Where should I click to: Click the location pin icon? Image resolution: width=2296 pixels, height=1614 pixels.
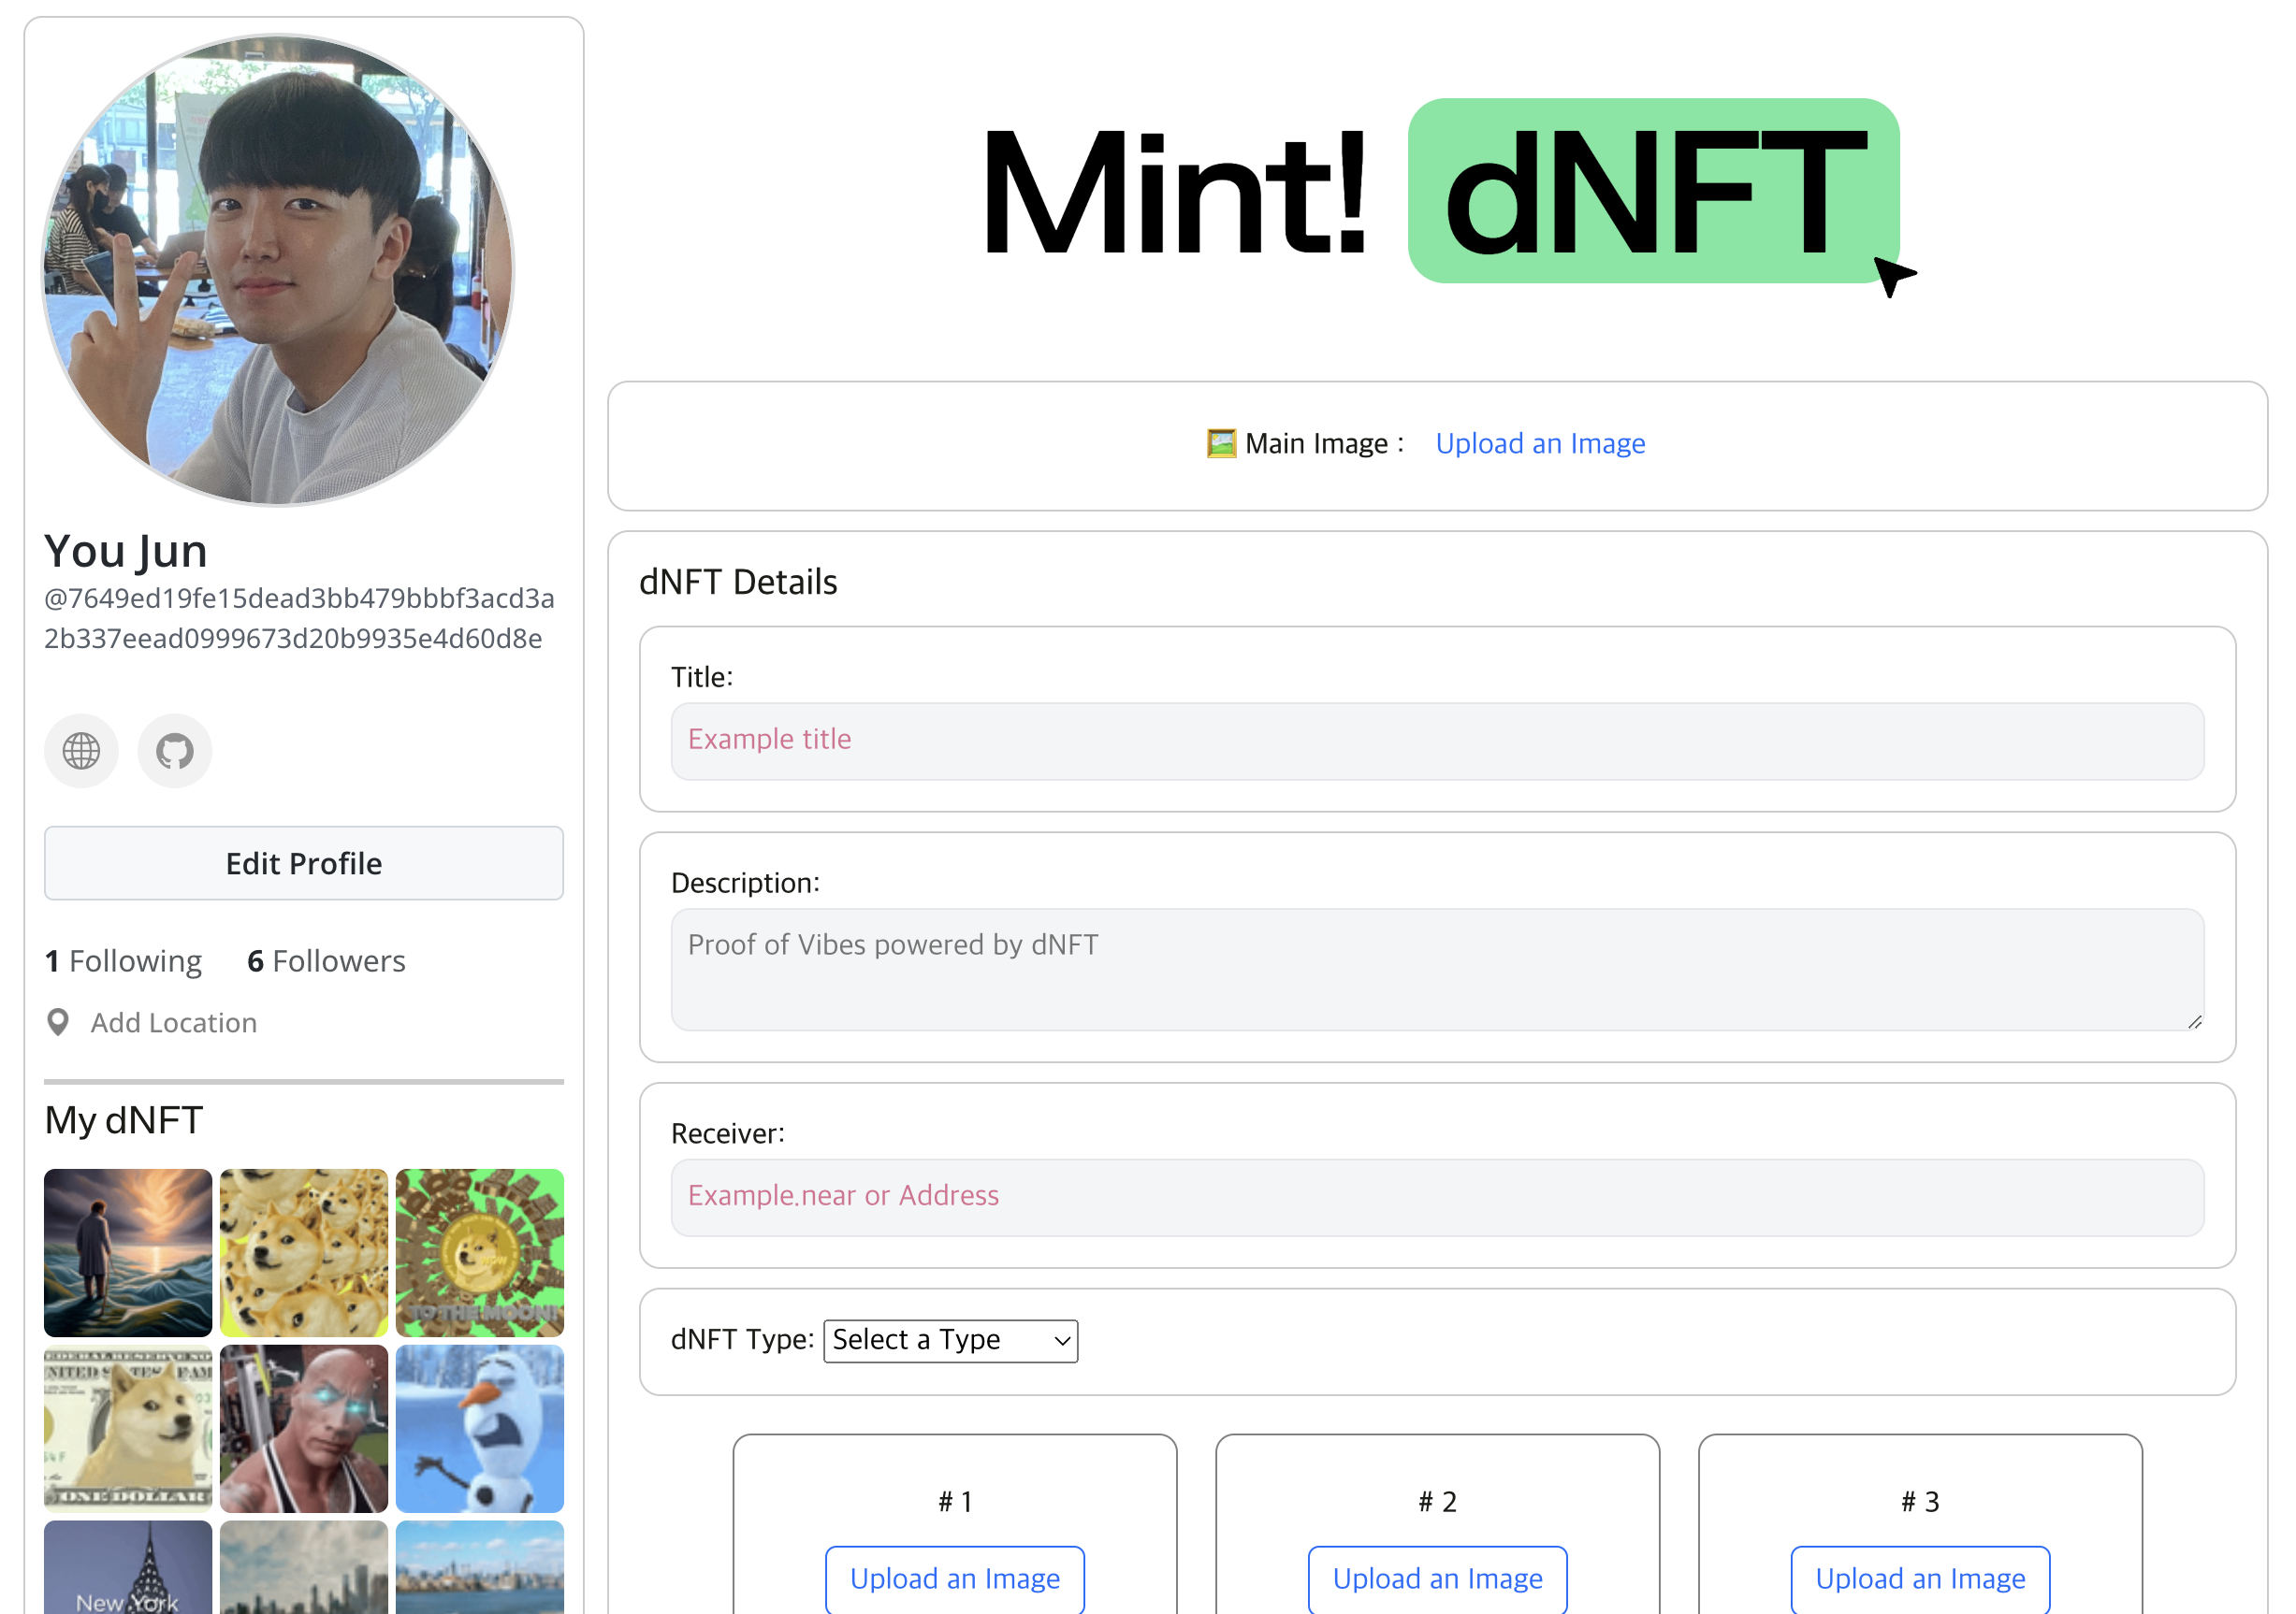(58, 1022)
